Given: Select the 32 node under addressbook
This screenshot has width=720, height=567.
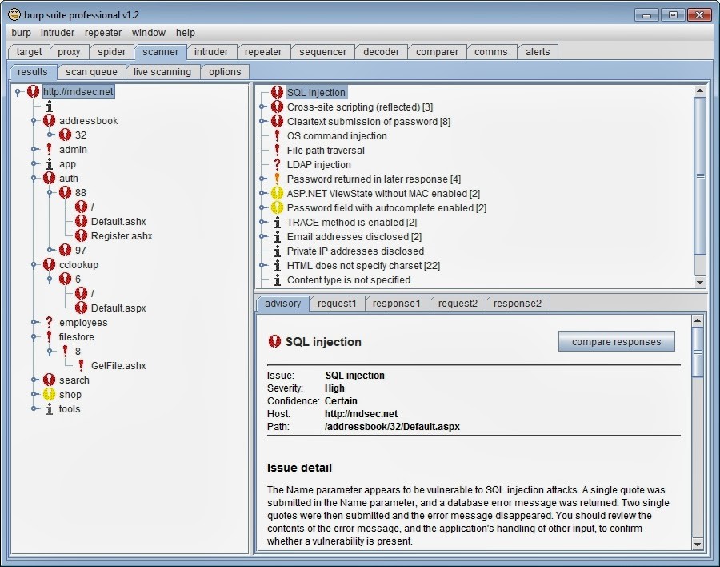Looking at the screenshot, I should tap(81, 135).
